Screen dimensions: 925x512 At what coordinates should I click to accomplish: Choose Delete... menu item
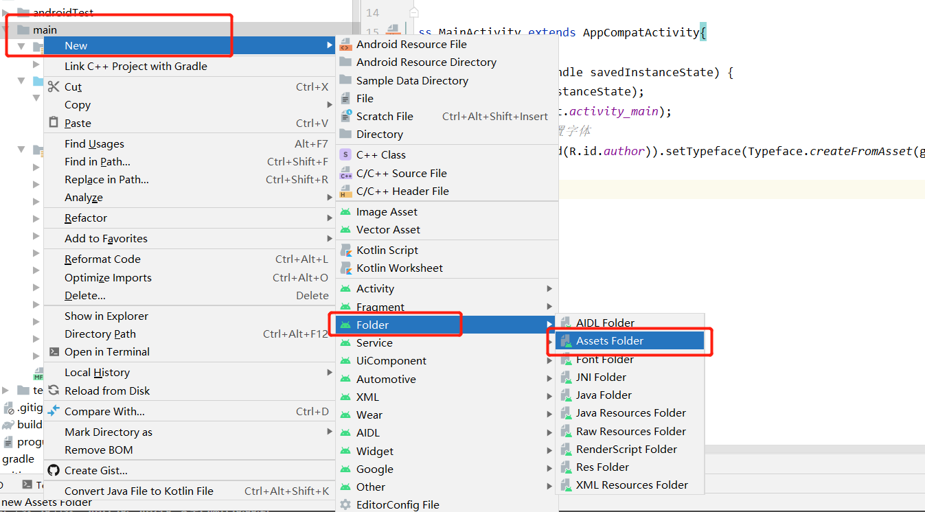coord(190,295)
